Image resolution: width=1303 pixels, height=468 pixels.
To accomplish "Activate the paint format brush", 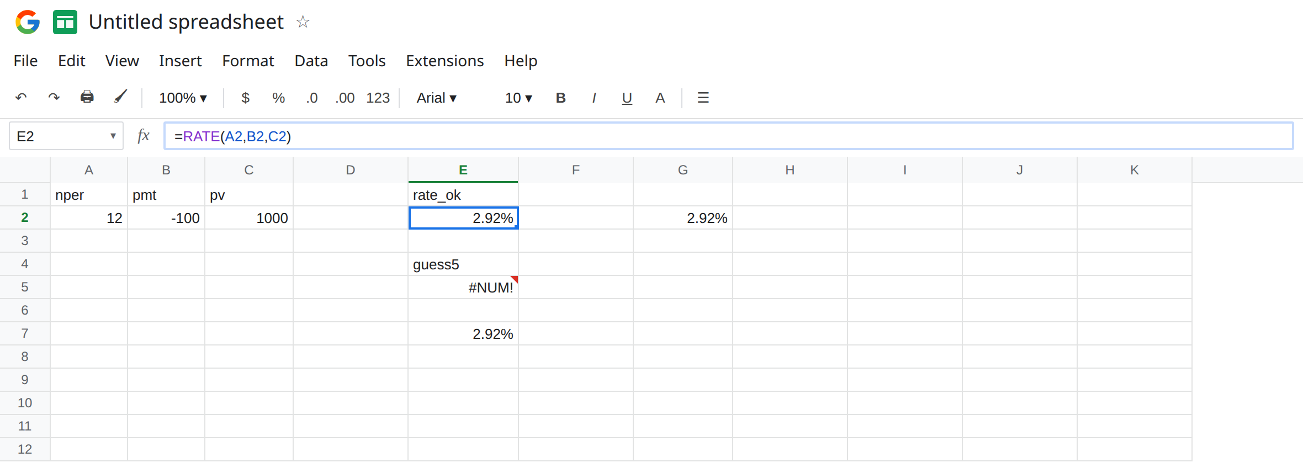I will [120, 97].
